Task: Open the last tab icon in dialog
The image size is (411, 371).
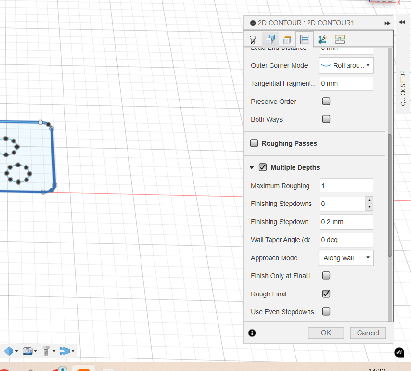Action: click(339, 39)
